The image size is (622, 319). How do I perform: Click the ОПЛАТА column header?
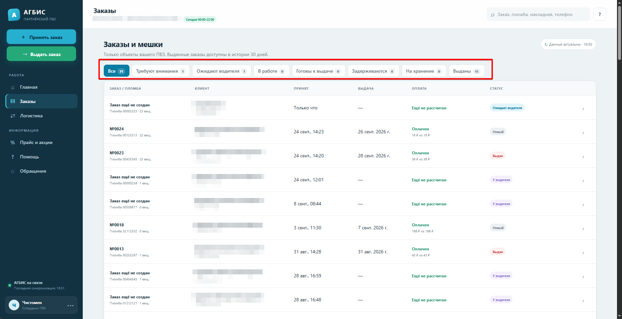(x=419, y=89)
